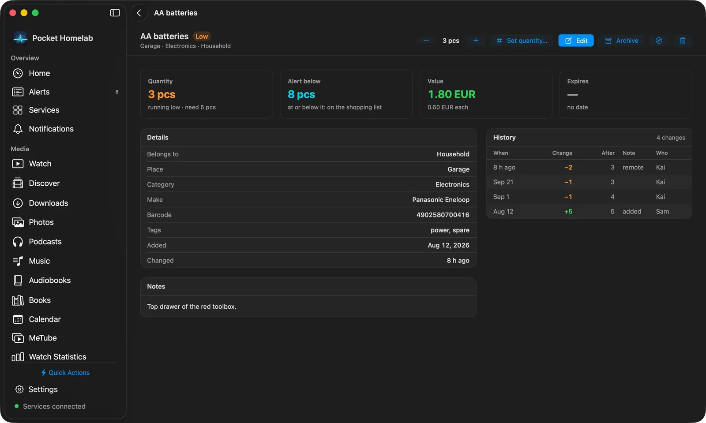
Task: Click the 'power, spare' tags value
Action: click(450, 230)
